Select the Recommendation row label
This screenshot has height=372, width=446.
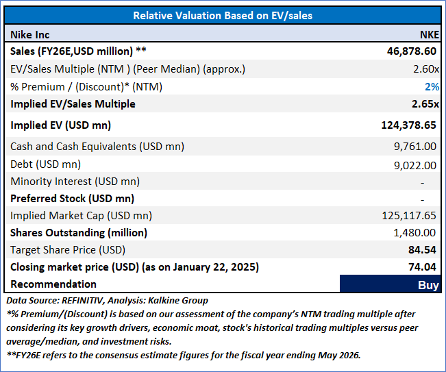pyautogui.click(x=53, y=284)
